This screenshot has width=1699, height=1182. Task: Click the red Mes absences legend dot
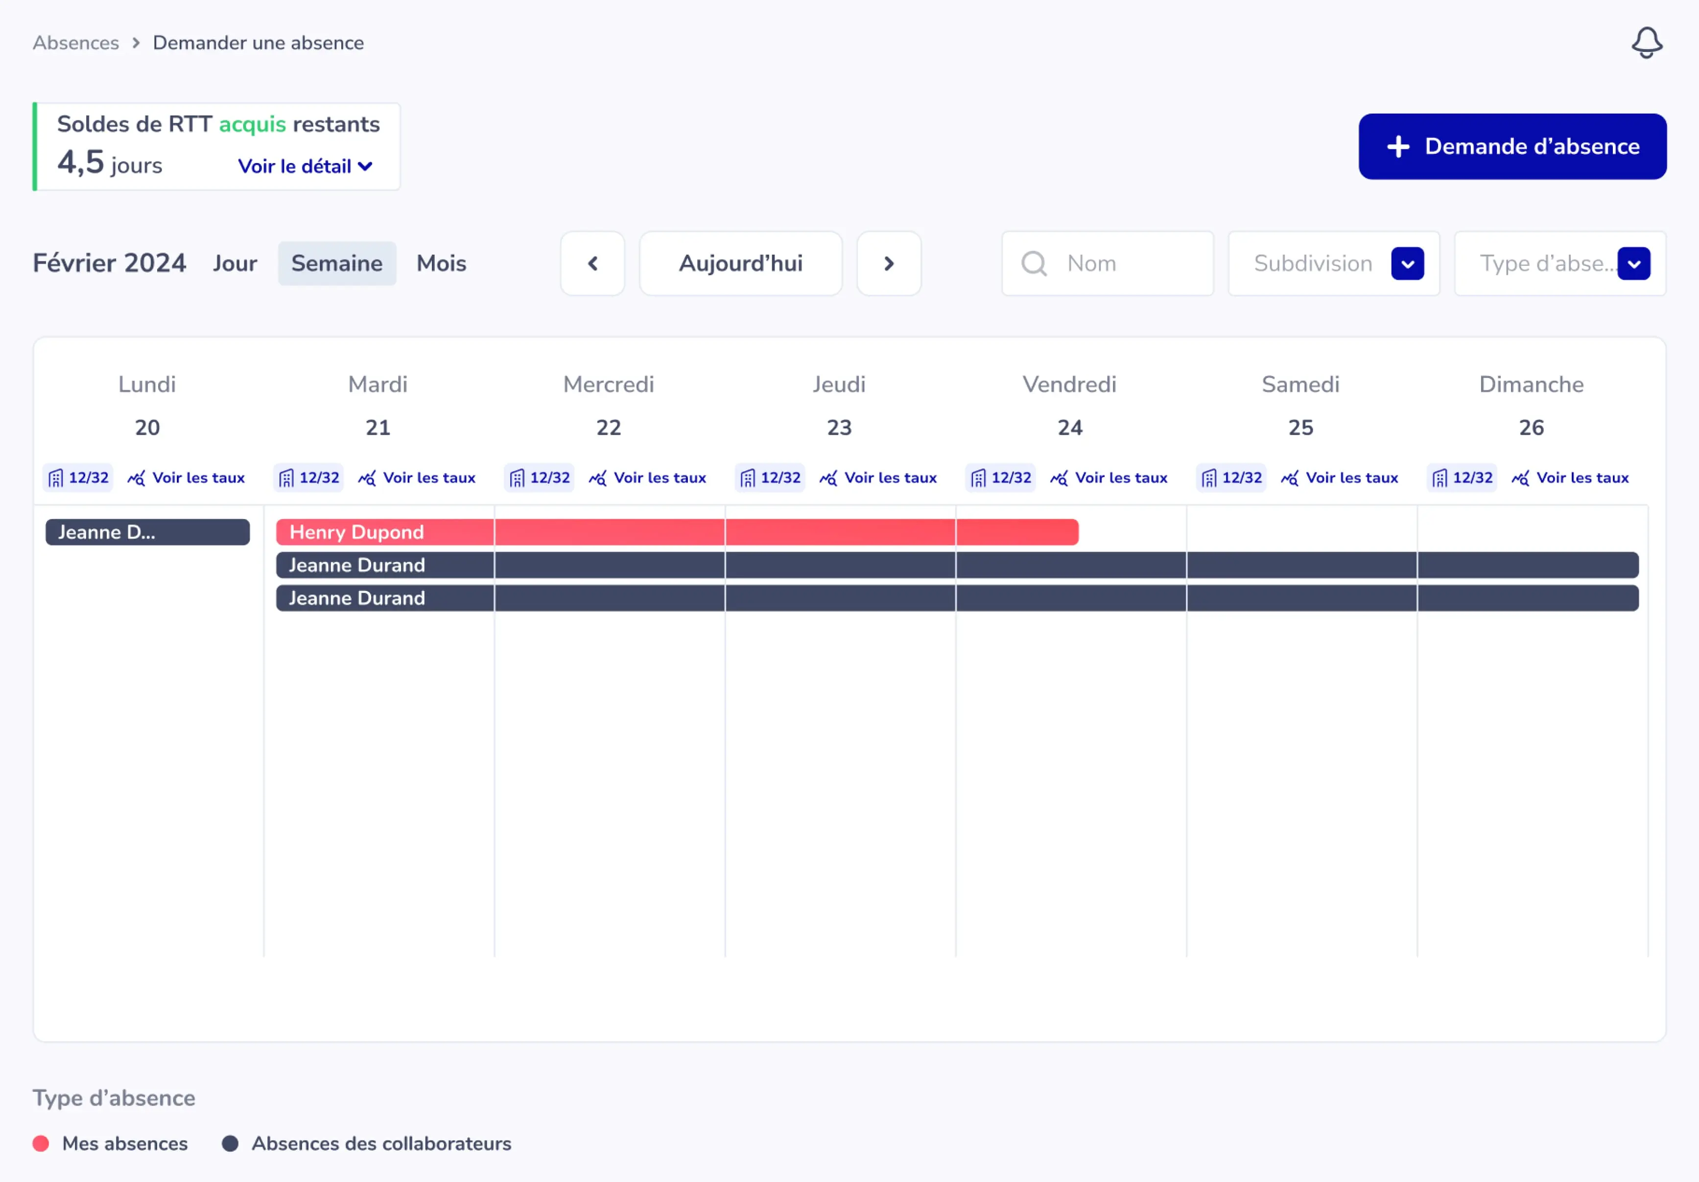coord(41,1143)
